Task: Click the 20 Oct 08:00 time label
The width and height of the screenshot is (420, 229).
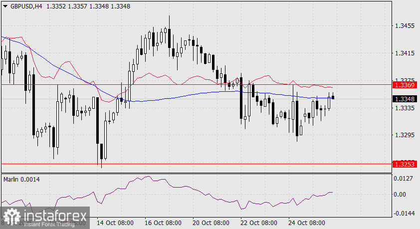Action: click(x=211, y=223)
